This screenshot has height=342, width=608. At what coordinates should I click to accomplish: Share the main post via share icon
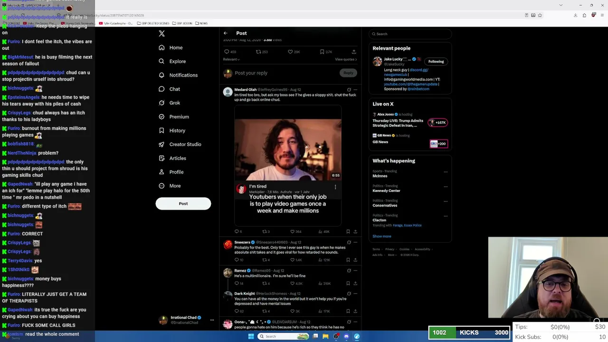[354, 52]
